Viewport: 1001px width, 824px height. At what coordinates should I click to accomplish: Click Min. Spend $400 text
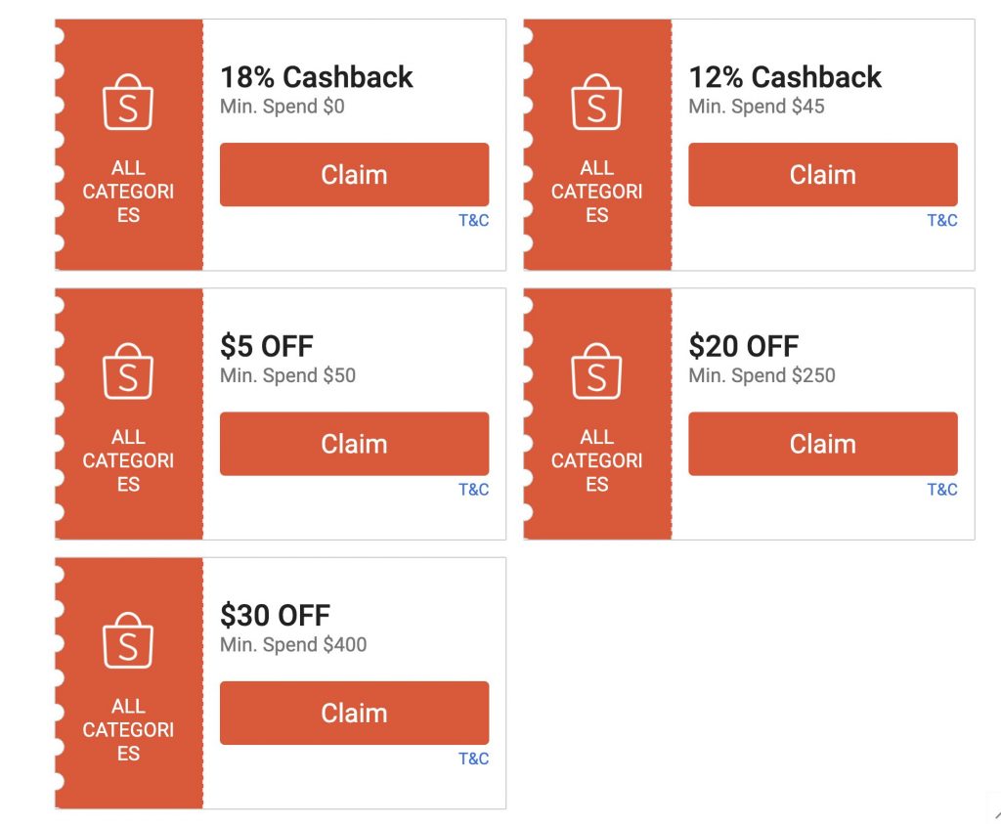(x=293, y=645)
